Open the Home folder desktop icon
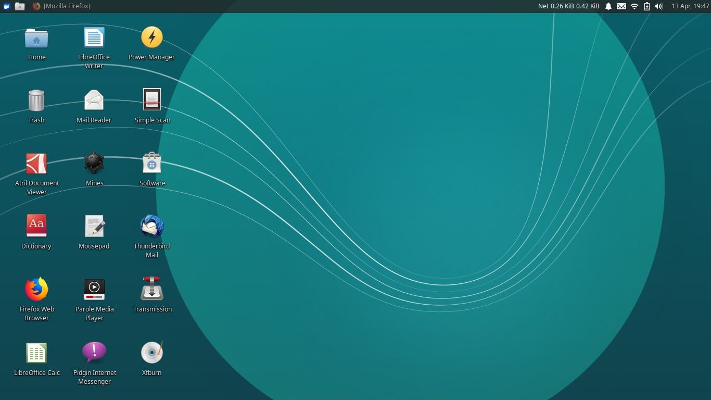 coord(36,39)
